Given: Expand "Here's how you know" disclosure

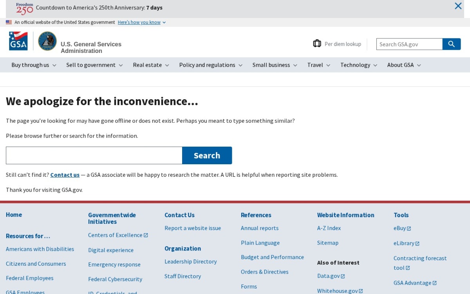Looking at the screenshot, I should coord(142,22).
